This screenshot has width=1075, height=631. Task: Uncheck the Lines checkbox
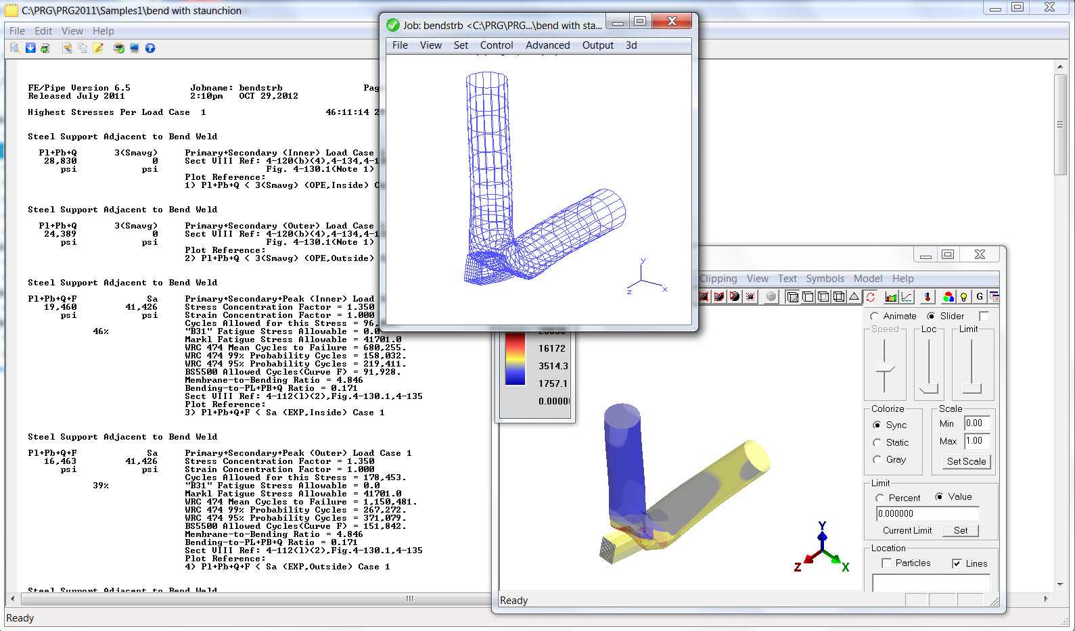coord(957,563)
